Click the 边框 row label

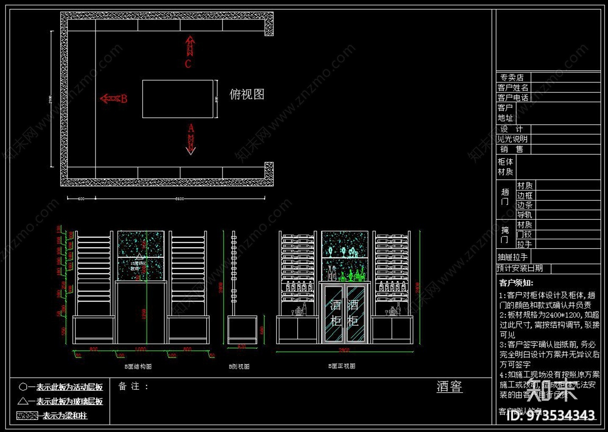click(x=525, y=196)
